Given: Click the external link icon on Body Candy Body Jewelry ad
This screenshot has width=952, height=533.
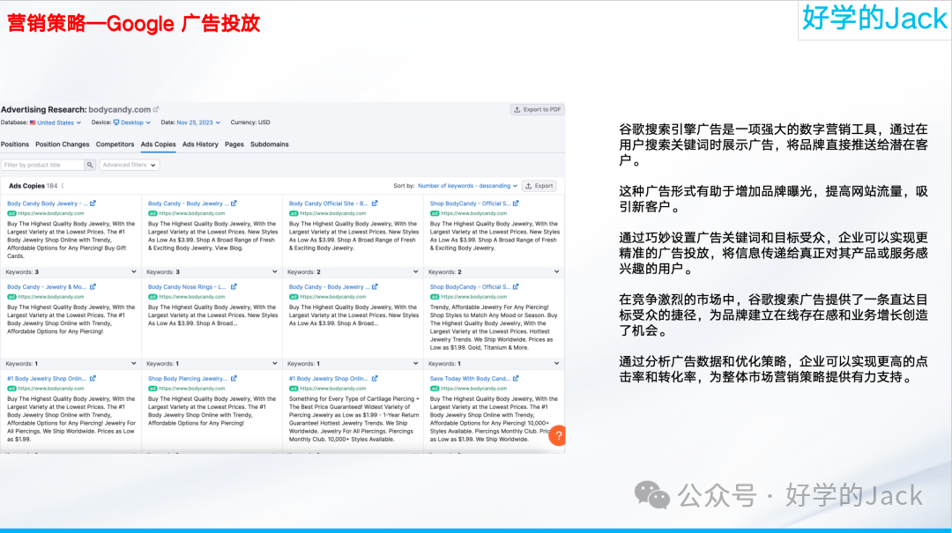Looking at the screenshot, I should (x=92, y=203).
